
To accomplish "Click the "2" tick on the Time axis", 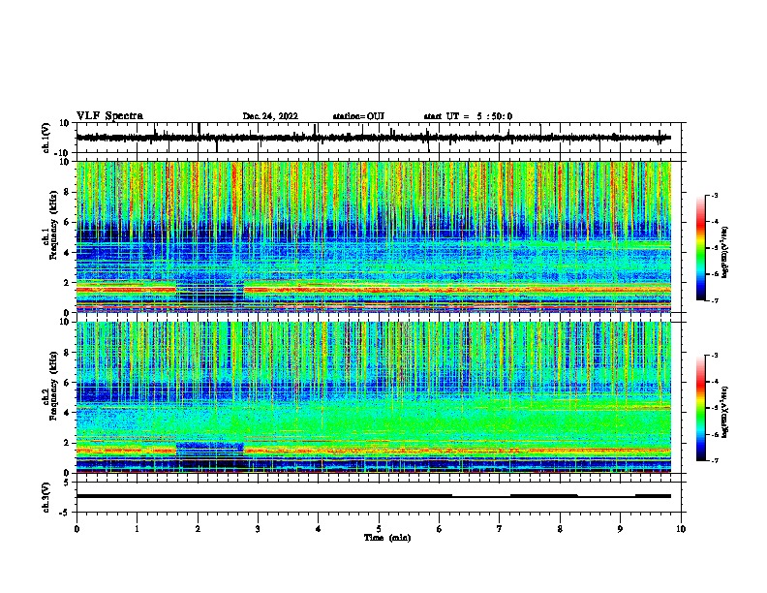I will tap(198, 529).
